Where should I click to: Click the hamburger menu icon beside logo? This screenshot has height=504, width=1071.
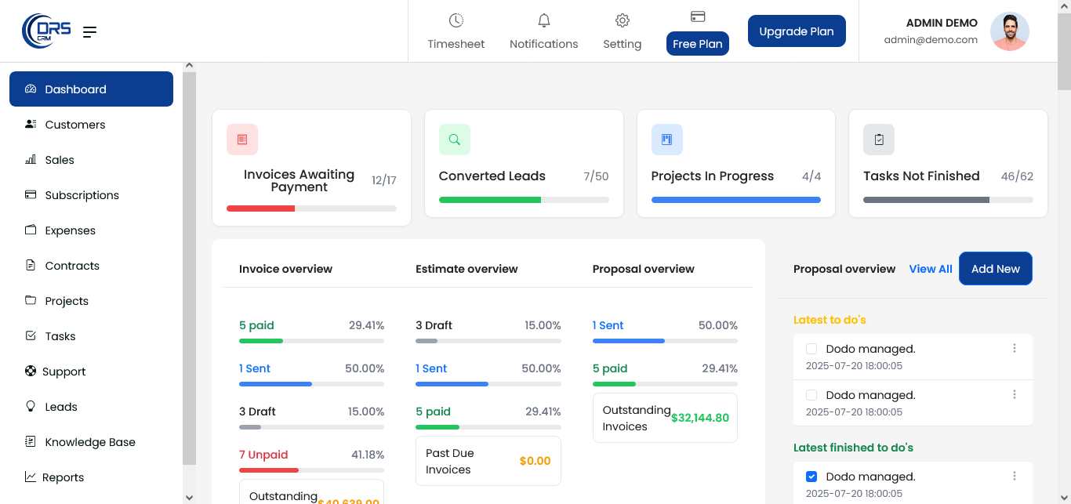tap(90, 32)
